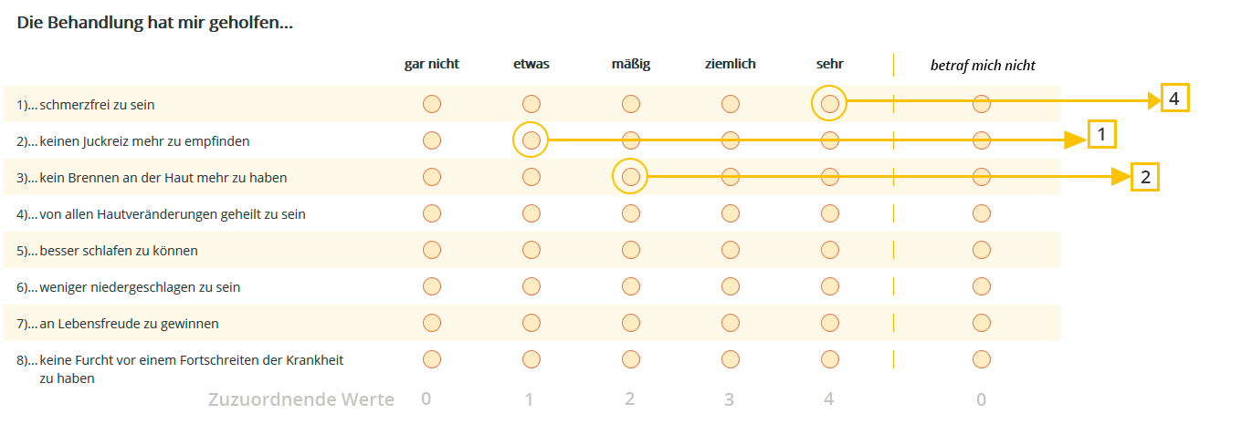Click the 'betraf mich nicht' column header

983,65
